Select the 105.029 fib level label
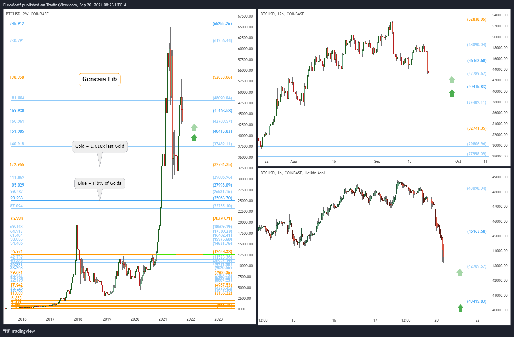514x337 pixels. click(17, 185)
